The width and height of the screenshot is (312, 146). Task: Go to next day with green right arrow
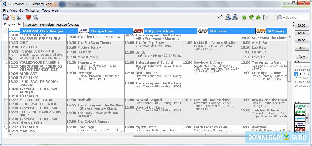coord(258,18)
